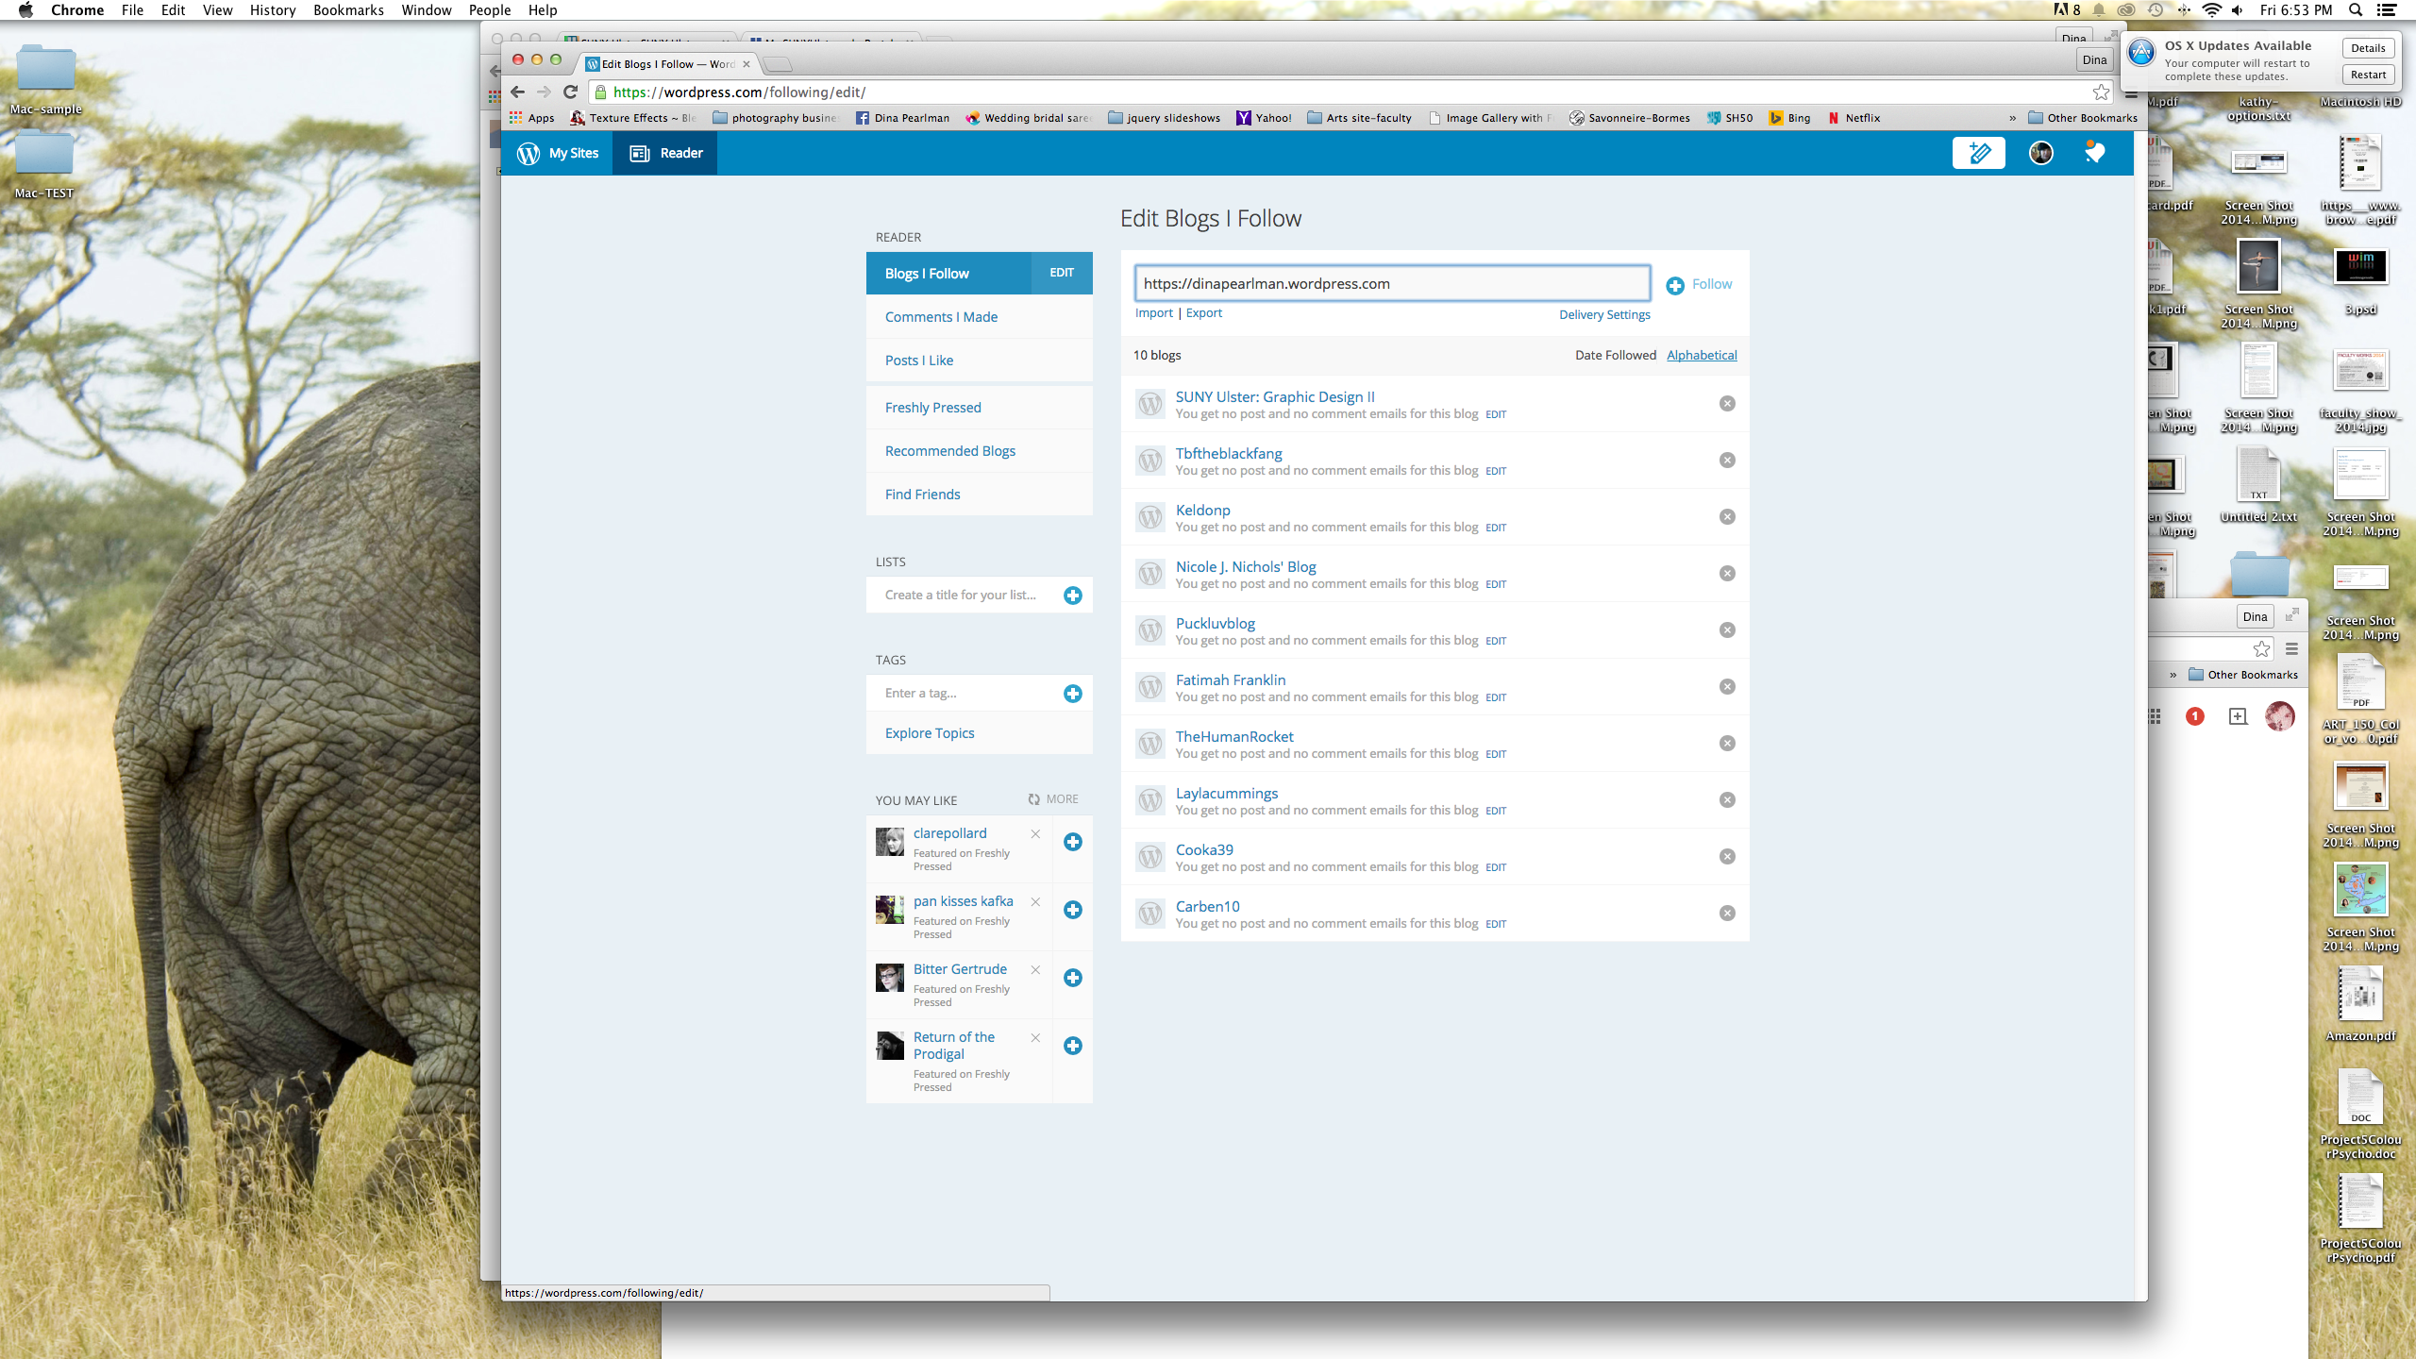
Task: Sort blogs with the Alphabetical link
Action: [x=1702, y=355]
